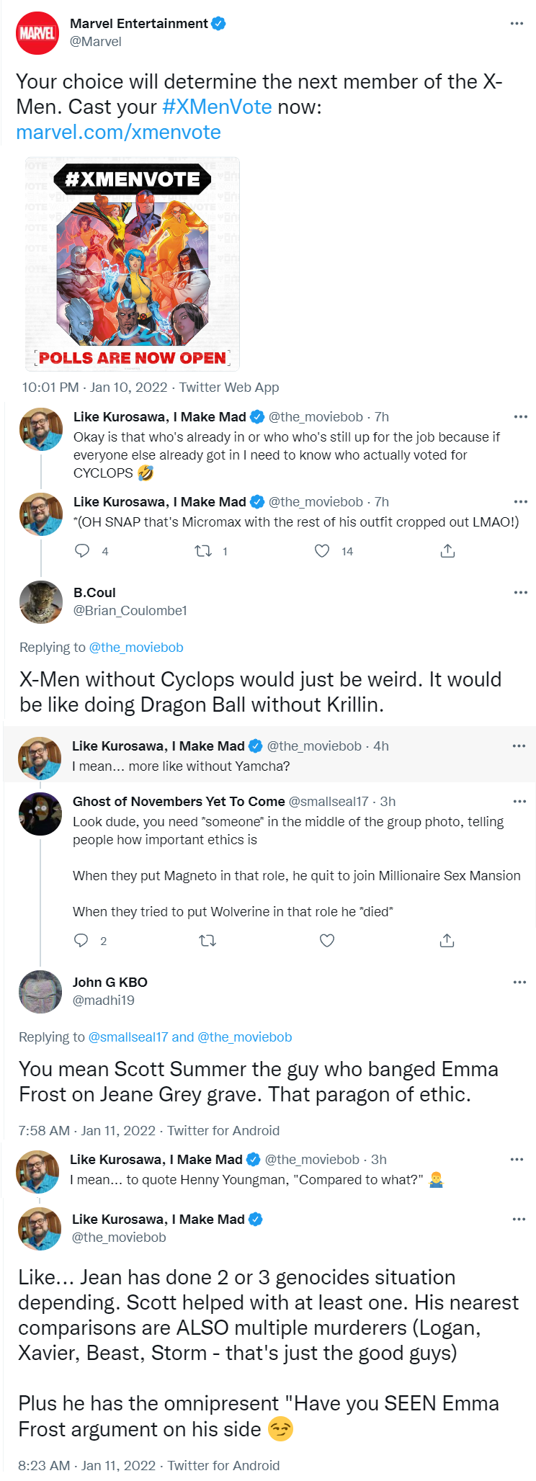This screenshot has height=1481, width=536.
Task: Open more options on Marvel Entertainment tweet
Action: (x=517, y=24)
